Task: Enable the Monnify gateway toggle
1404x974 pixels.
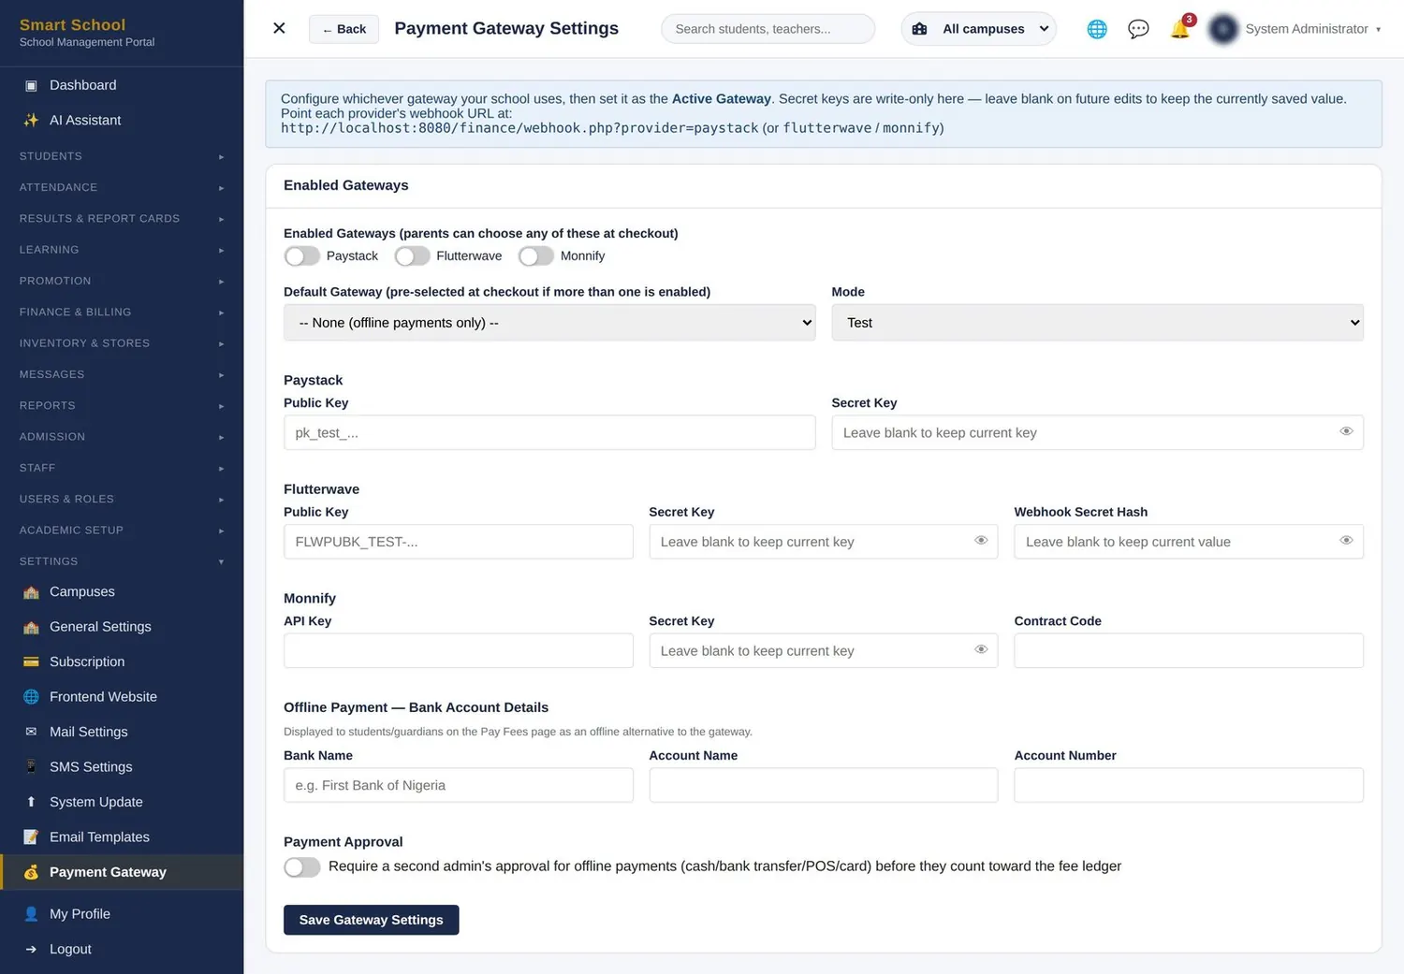Action: 536,255
